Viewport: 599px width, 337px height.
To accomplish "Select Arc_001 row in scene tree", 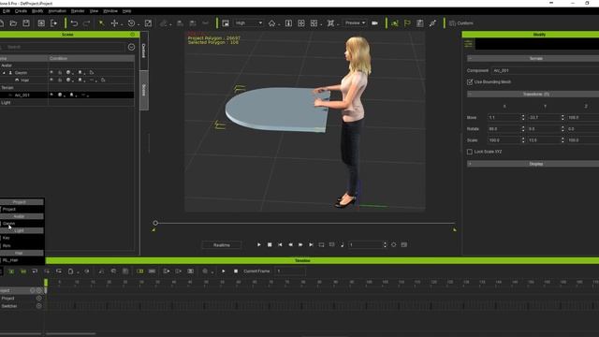I will point(66,95).
